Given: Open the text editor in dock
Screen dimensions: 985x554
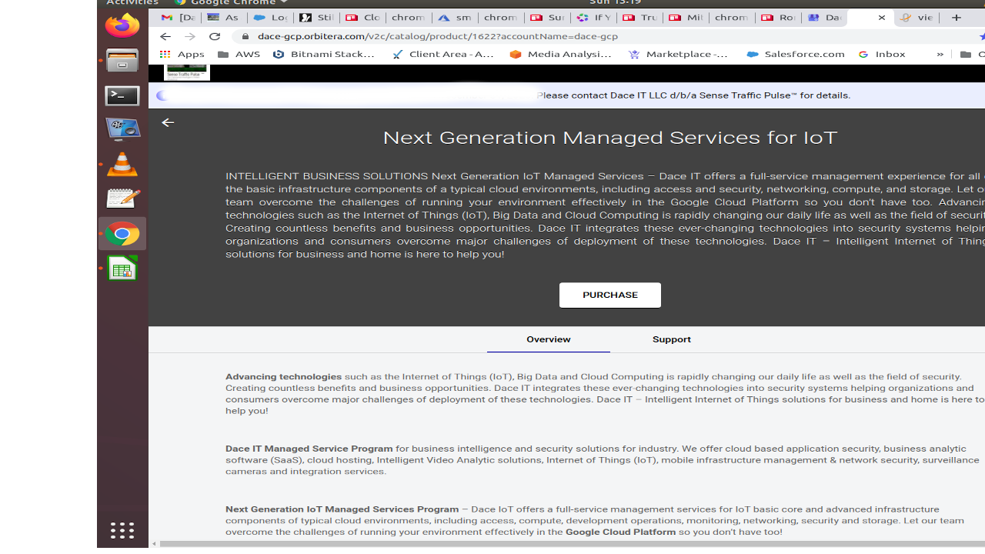Looking at the screenshot, I should [x=122, y=199].
